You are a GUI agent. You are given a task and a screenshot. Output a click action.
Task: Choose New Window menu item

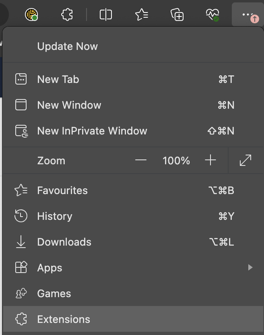tap(69, 105)
